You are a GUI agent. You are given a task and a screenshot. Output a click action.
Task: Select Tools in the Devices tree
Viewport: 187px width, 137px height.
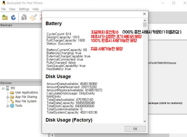[x=19, y=106]
